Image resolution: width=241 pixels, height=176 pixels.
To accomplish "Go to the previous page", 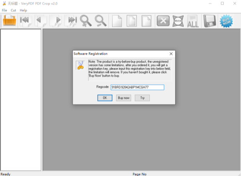I will tap(41, 21).
